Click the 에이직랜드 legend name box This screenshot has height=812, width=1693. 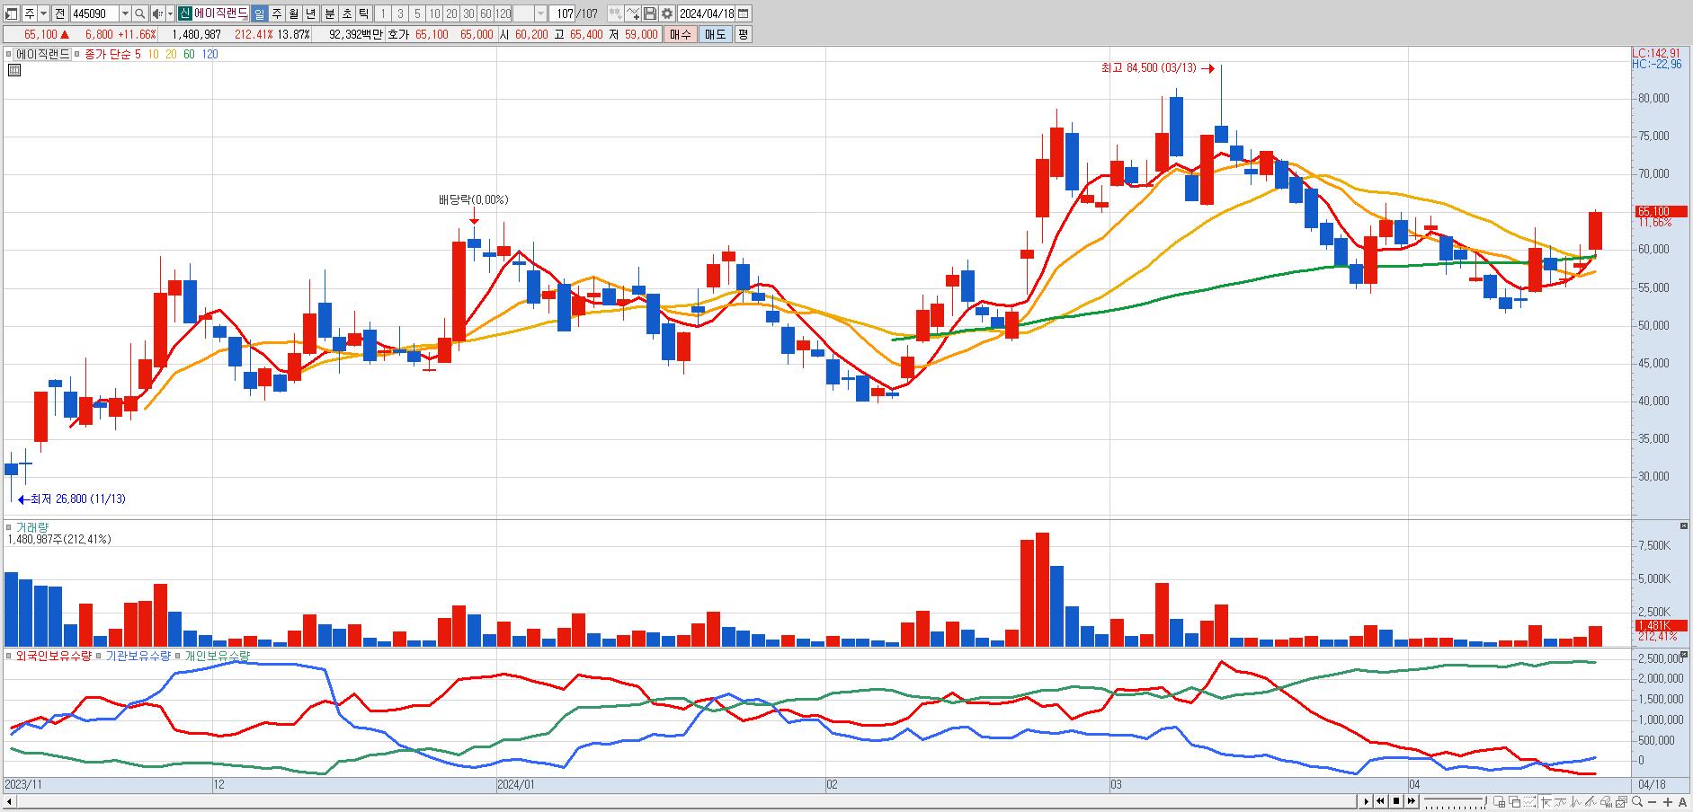43,54
